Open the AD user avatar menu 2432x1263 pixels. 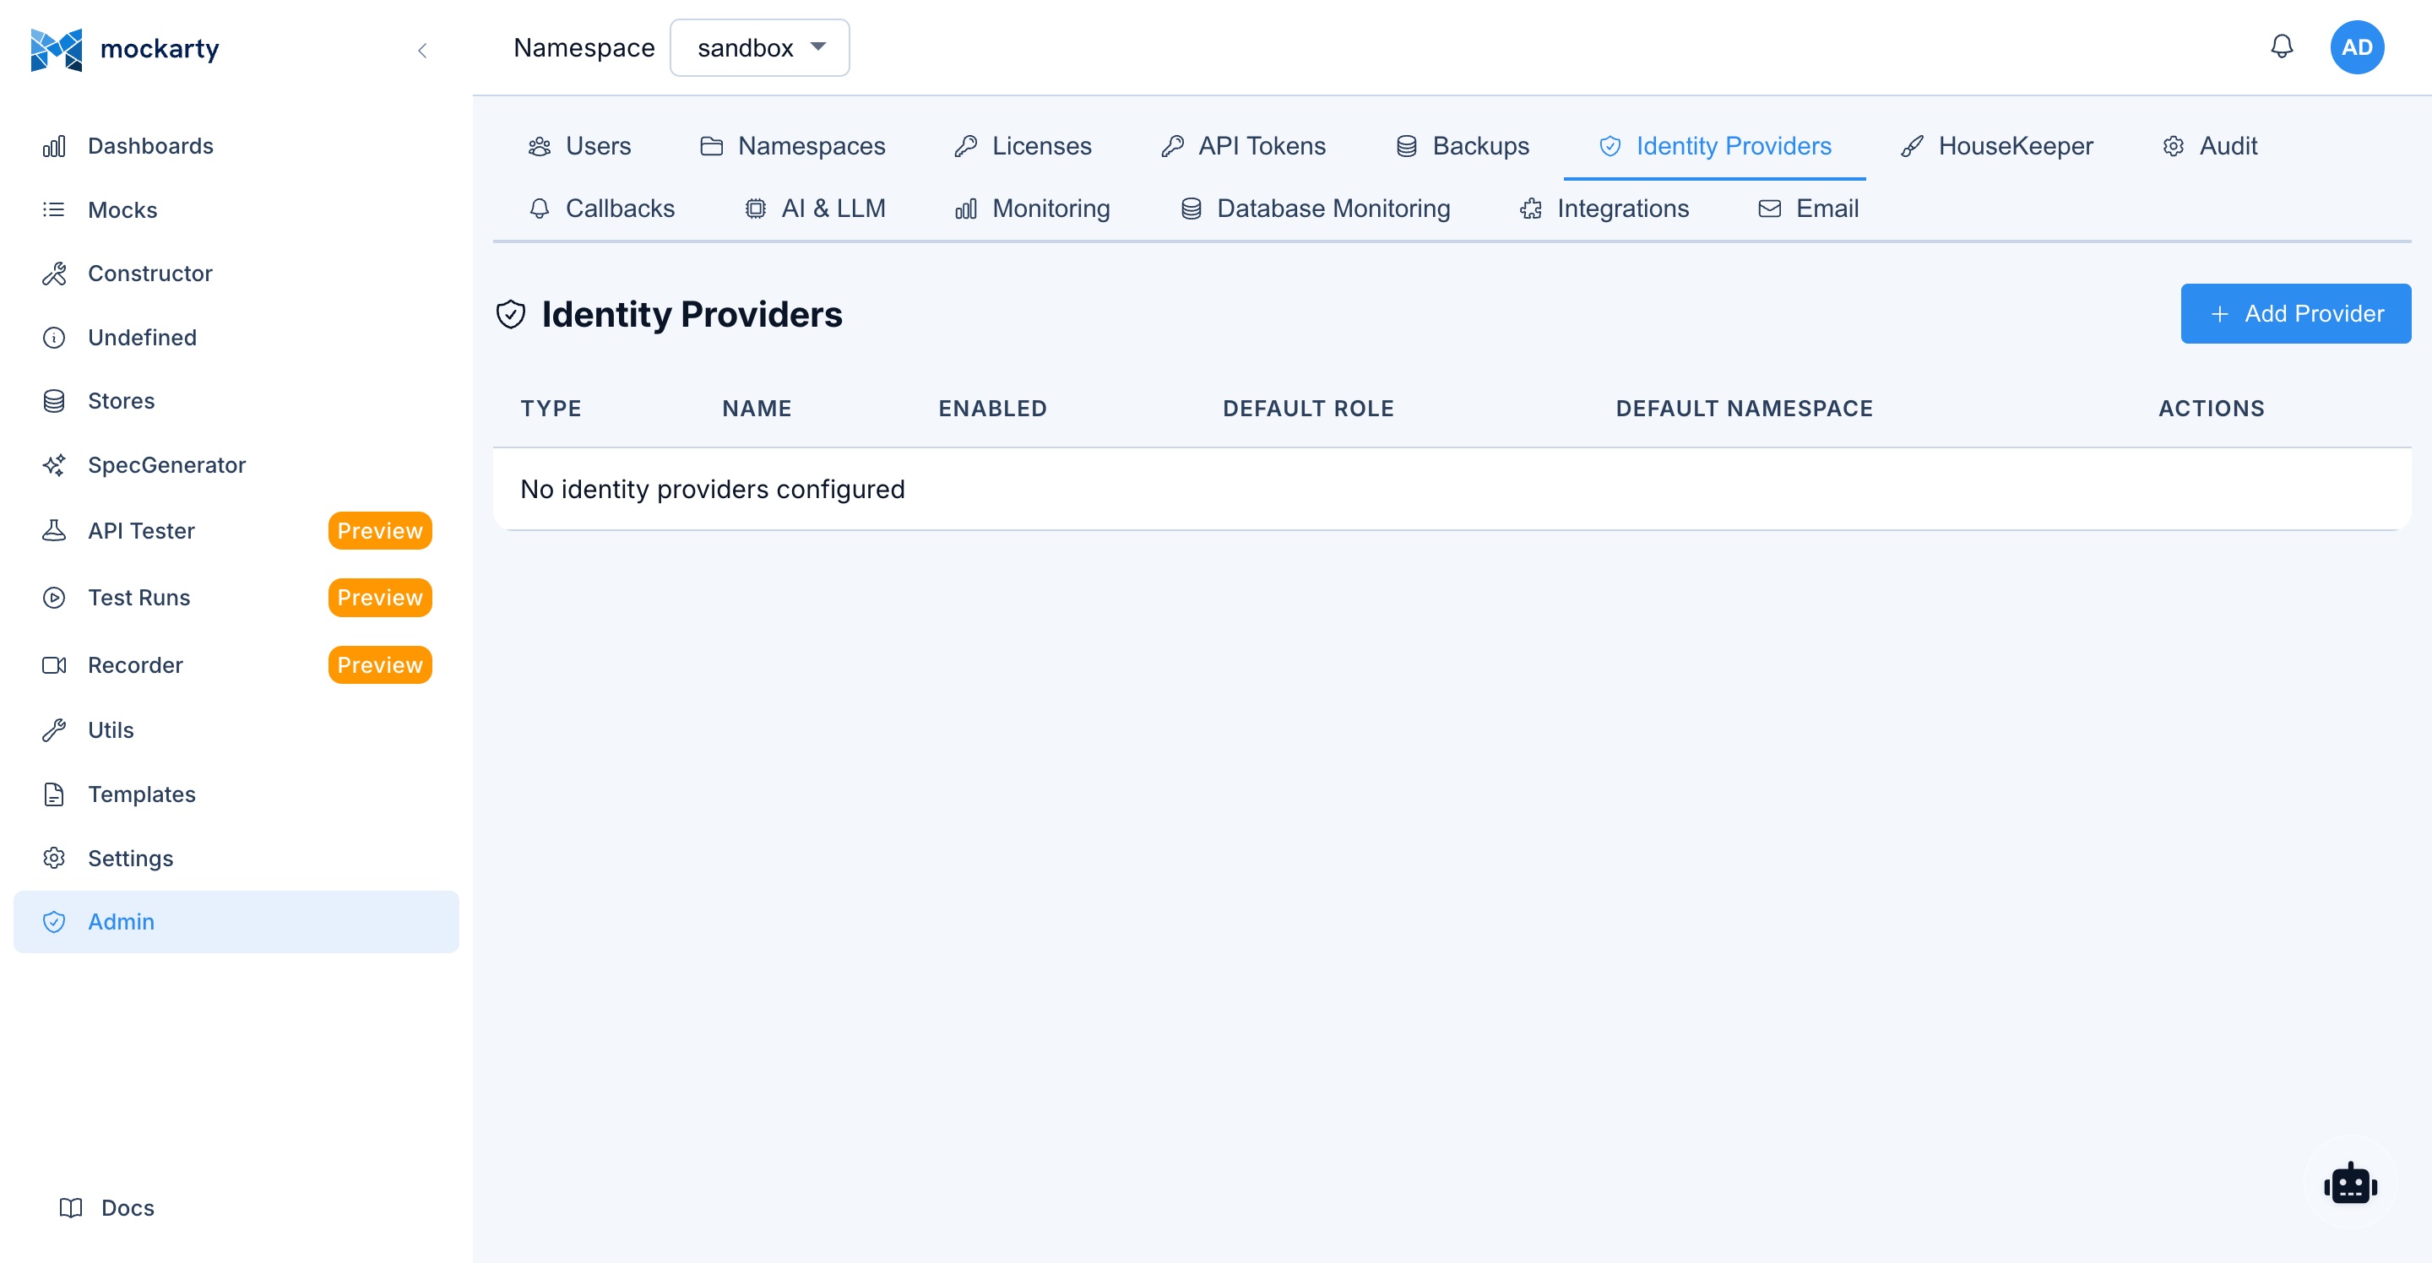[x=2357, y=47]
